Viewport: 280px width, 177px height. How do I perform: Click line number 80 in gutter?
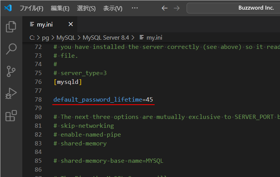click(38, 117)
